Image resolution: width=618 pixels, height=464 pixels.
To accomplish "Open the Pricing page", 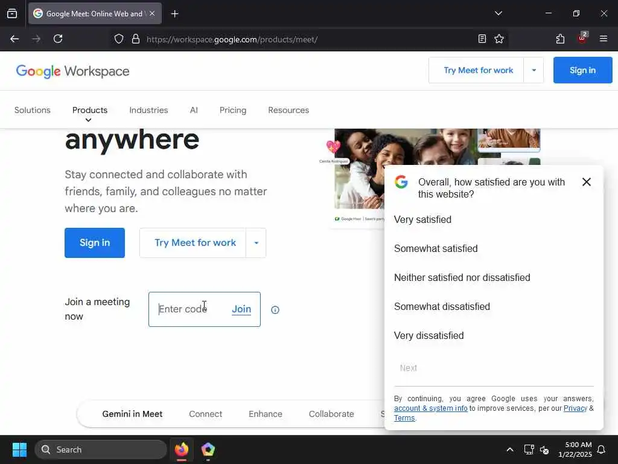I will [x=233, y=110].
